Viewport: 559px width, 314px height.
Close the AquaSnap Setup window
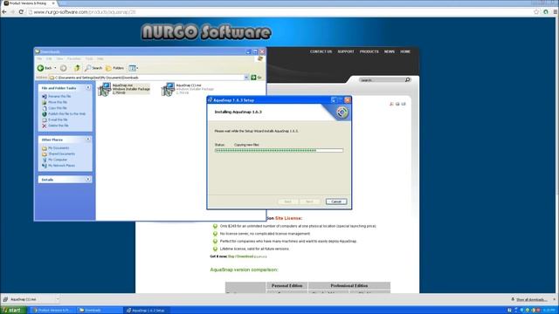tap(348, 100)
